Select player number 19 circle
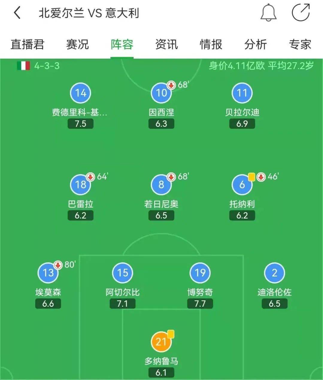Viewport: 323px width, 380px height. pos(200,273)
